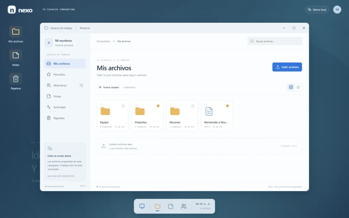Click the 4 elementos count label
Viewport: 349px width, 218px height.
[129, 88]
